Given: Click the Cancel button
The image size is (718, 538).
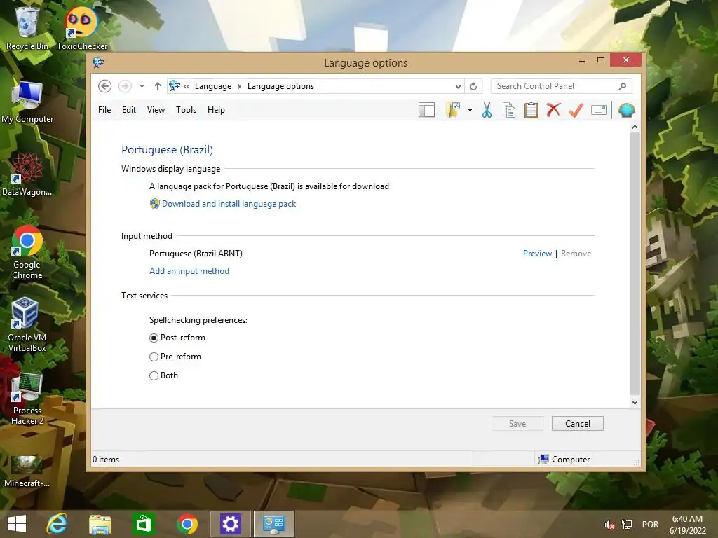Looking at the screenshot, I should (x=578, y=424).
